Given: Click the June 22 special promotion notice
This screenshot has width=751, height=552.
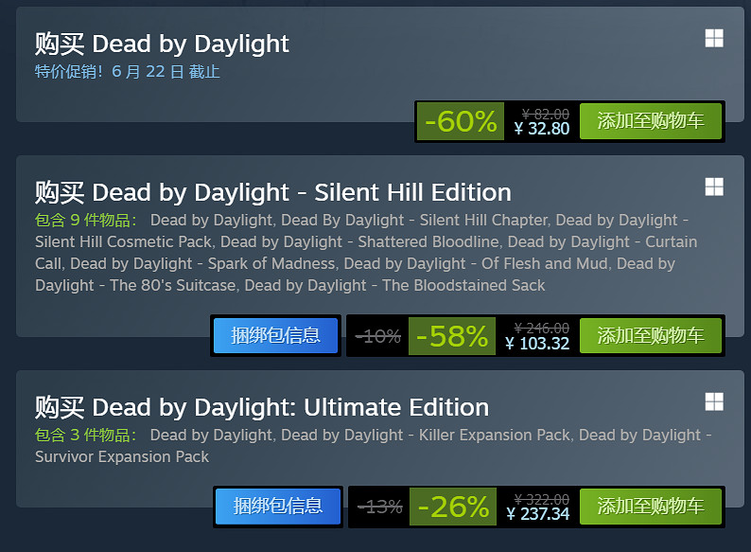Looking at the screenshot, I should point(128,72).
